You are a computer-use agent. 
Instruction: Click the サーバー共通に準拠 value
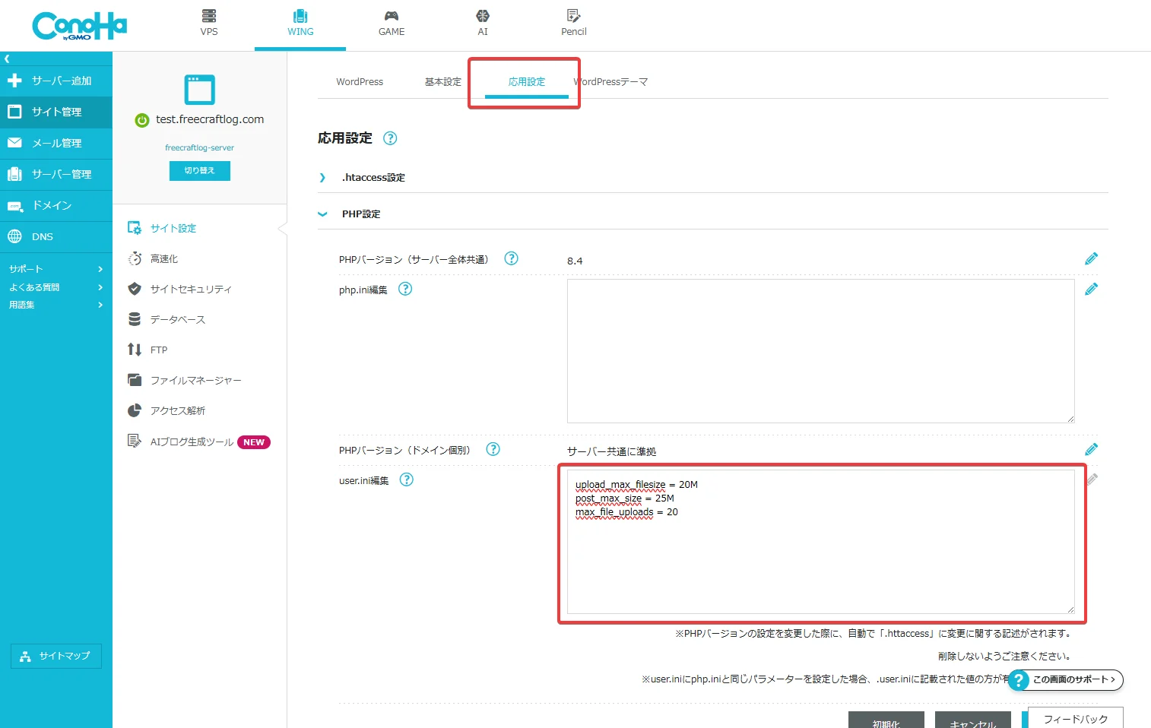[x=611, y=451]
